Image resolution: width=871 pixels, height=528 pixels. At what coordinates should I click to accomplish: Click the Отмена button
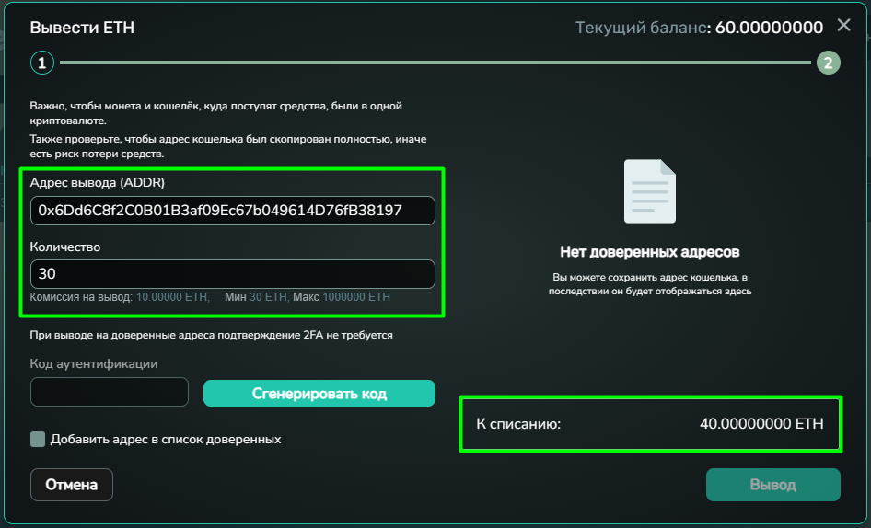[x=72, y=485]
